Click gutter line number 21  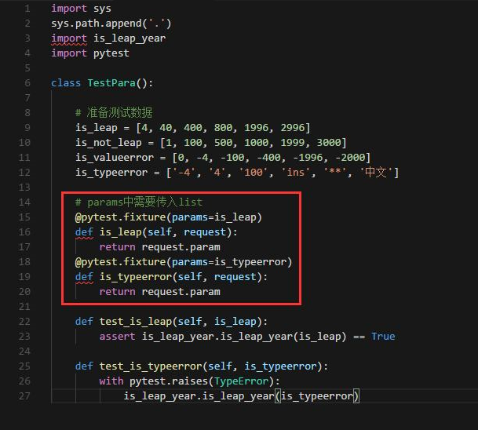24,307
